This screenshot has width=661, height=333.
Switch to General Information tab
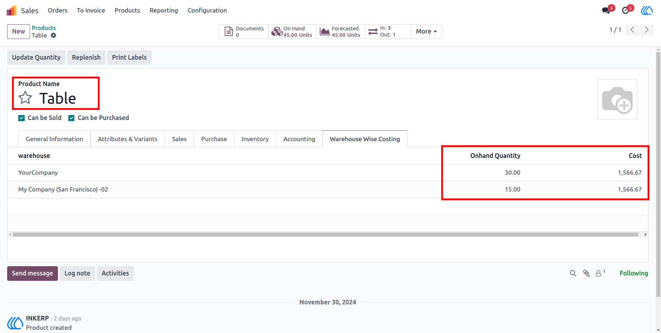54,139
